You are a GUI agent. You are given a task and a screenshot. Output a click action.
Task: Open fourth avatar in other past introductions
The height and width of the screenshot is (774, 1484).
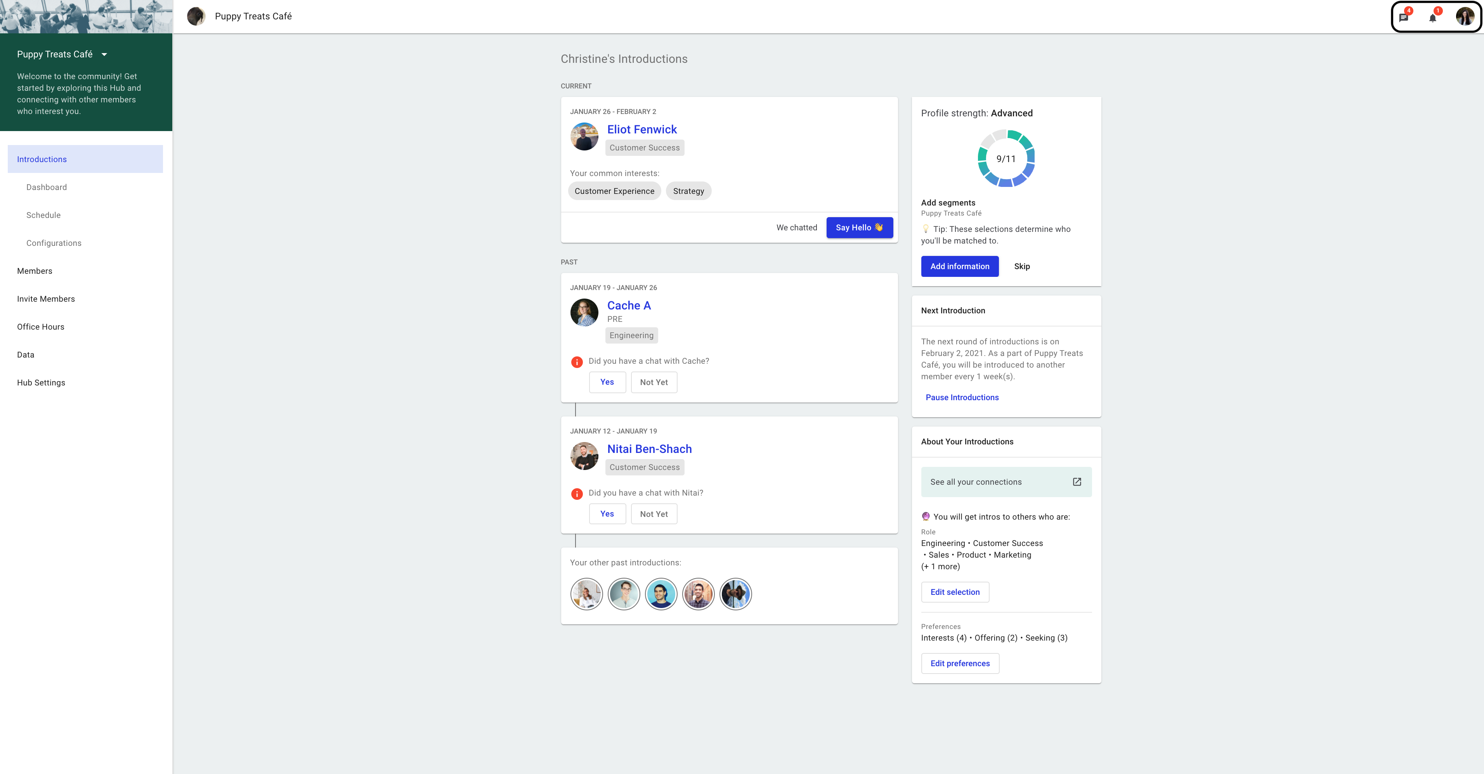coord(698,594)
